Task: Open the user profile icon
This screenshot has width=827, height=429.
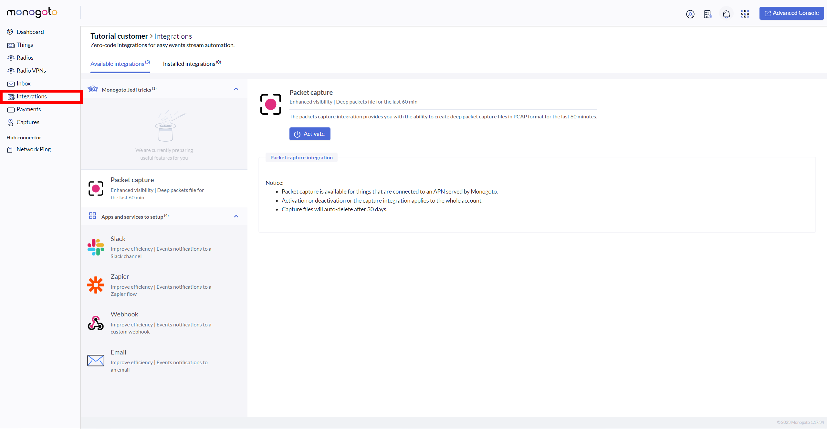Action: tap(690, 14)
